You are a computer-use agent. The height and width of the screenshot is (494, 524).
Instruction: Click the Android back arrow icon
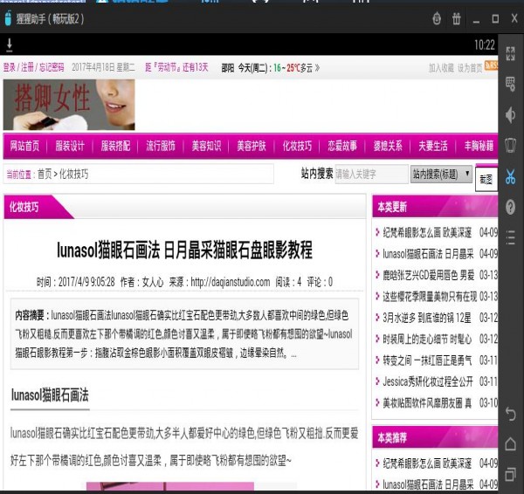510,415
